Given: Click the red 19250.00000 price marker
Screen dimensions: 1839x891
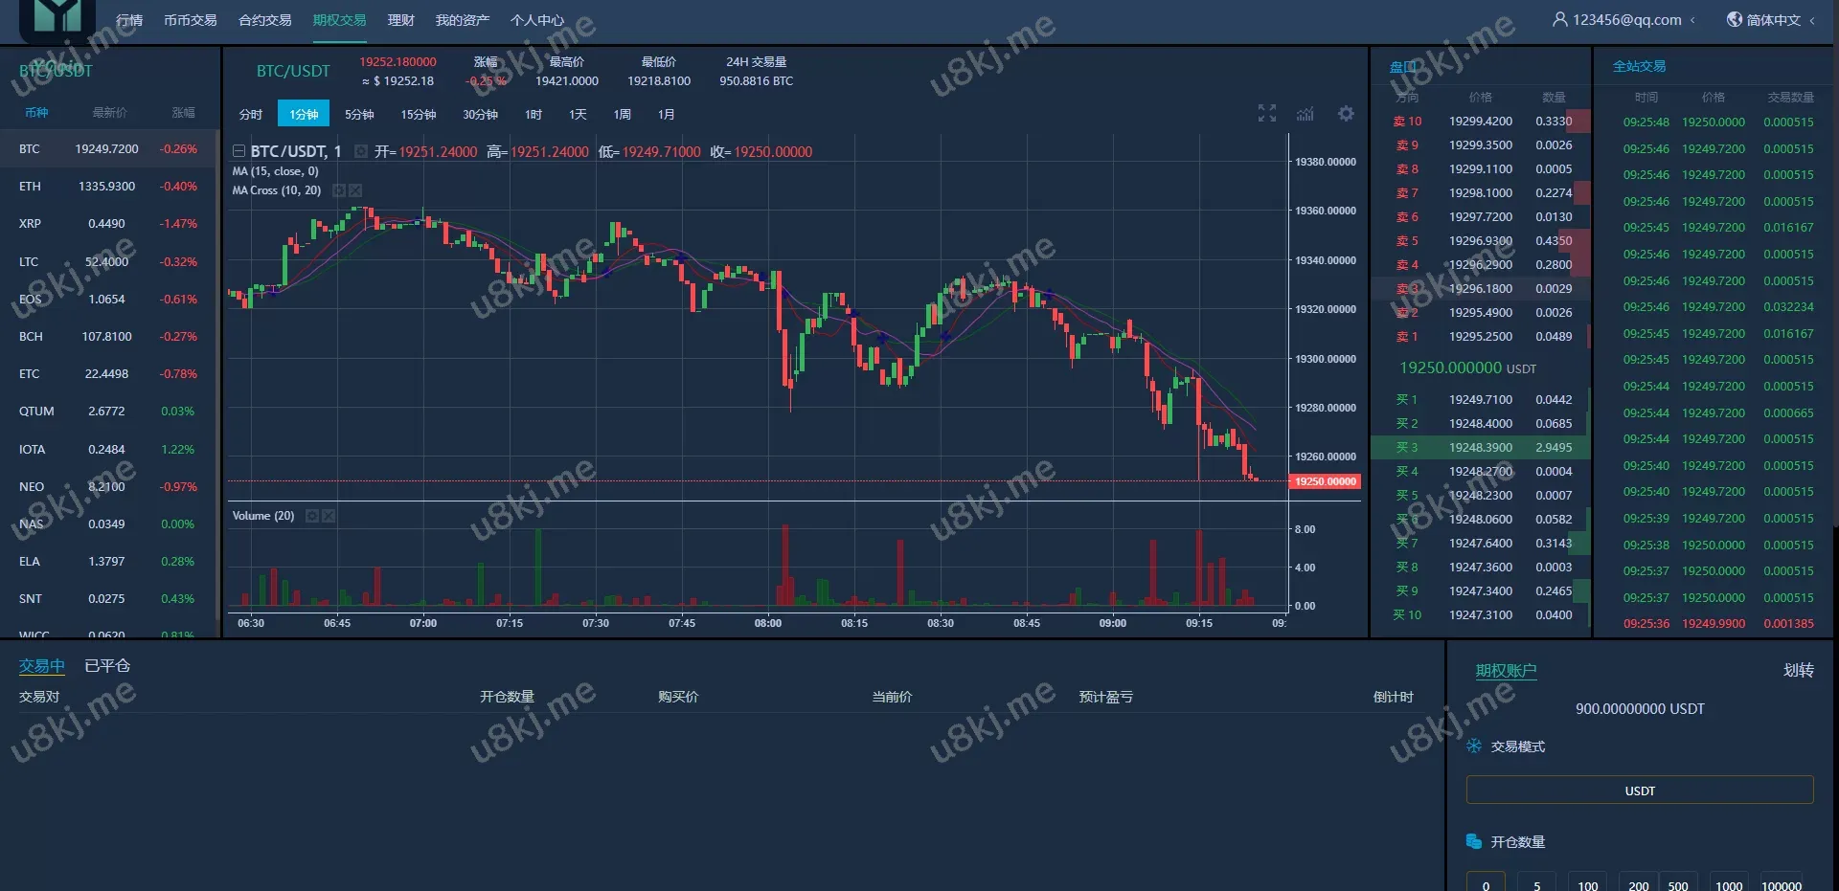Looking at the screenshot, I should [x=1326, y=481].
